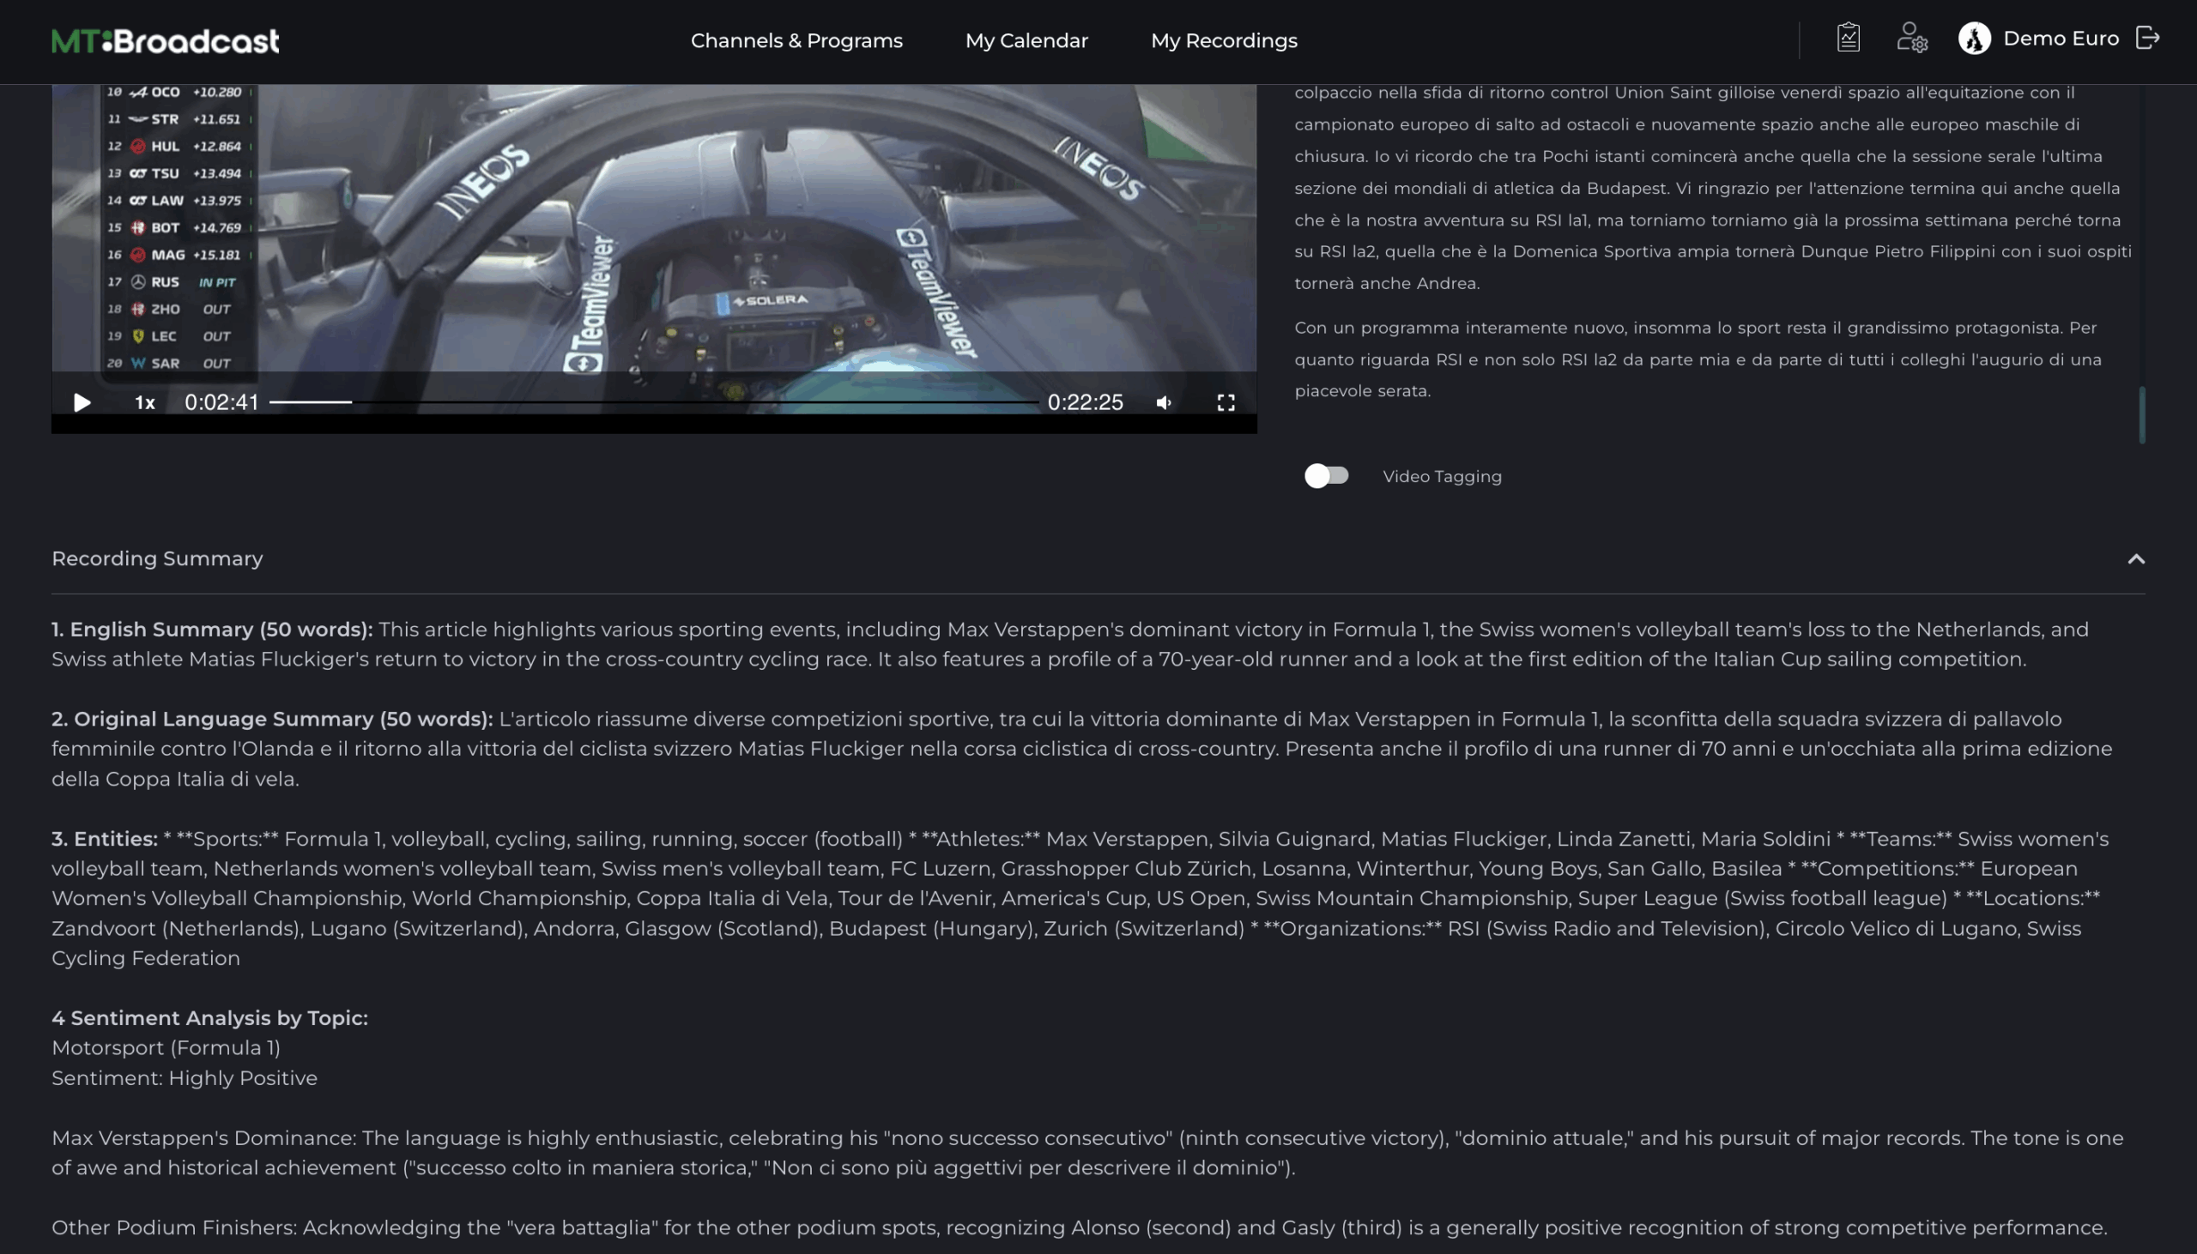Open the user settings gear icon
The image size is (2197, 1254).
pos(1912,38)
